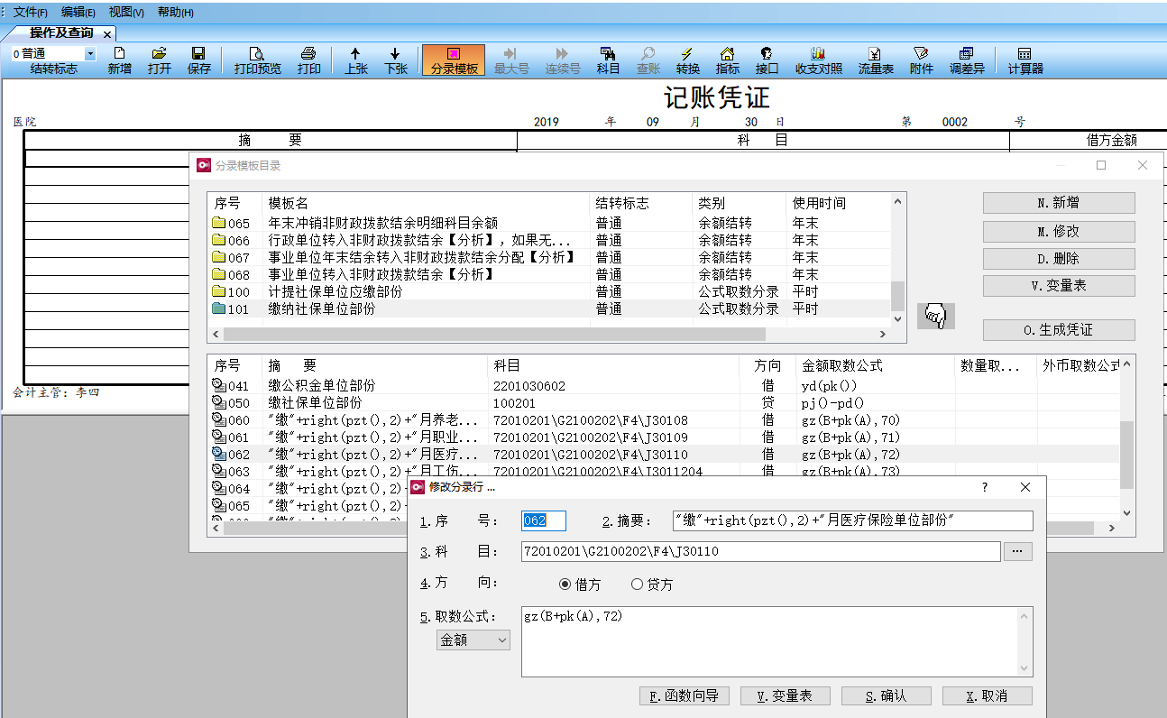Image resolution: width=1167 pixels, height=718 pixels.
Task: Open the 收支对照 toolbar tool
Action: pos(818,60)
